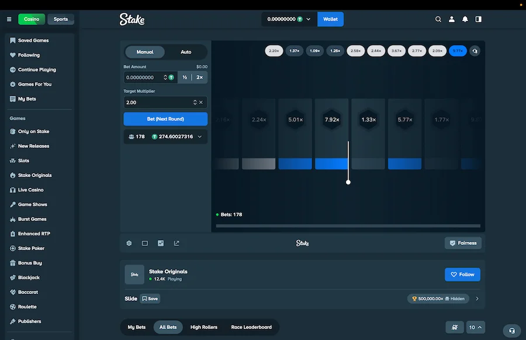Click the 500,000.00x Hidden badge
The width and height of the screenshot is (526, 340).
(438, 299)
